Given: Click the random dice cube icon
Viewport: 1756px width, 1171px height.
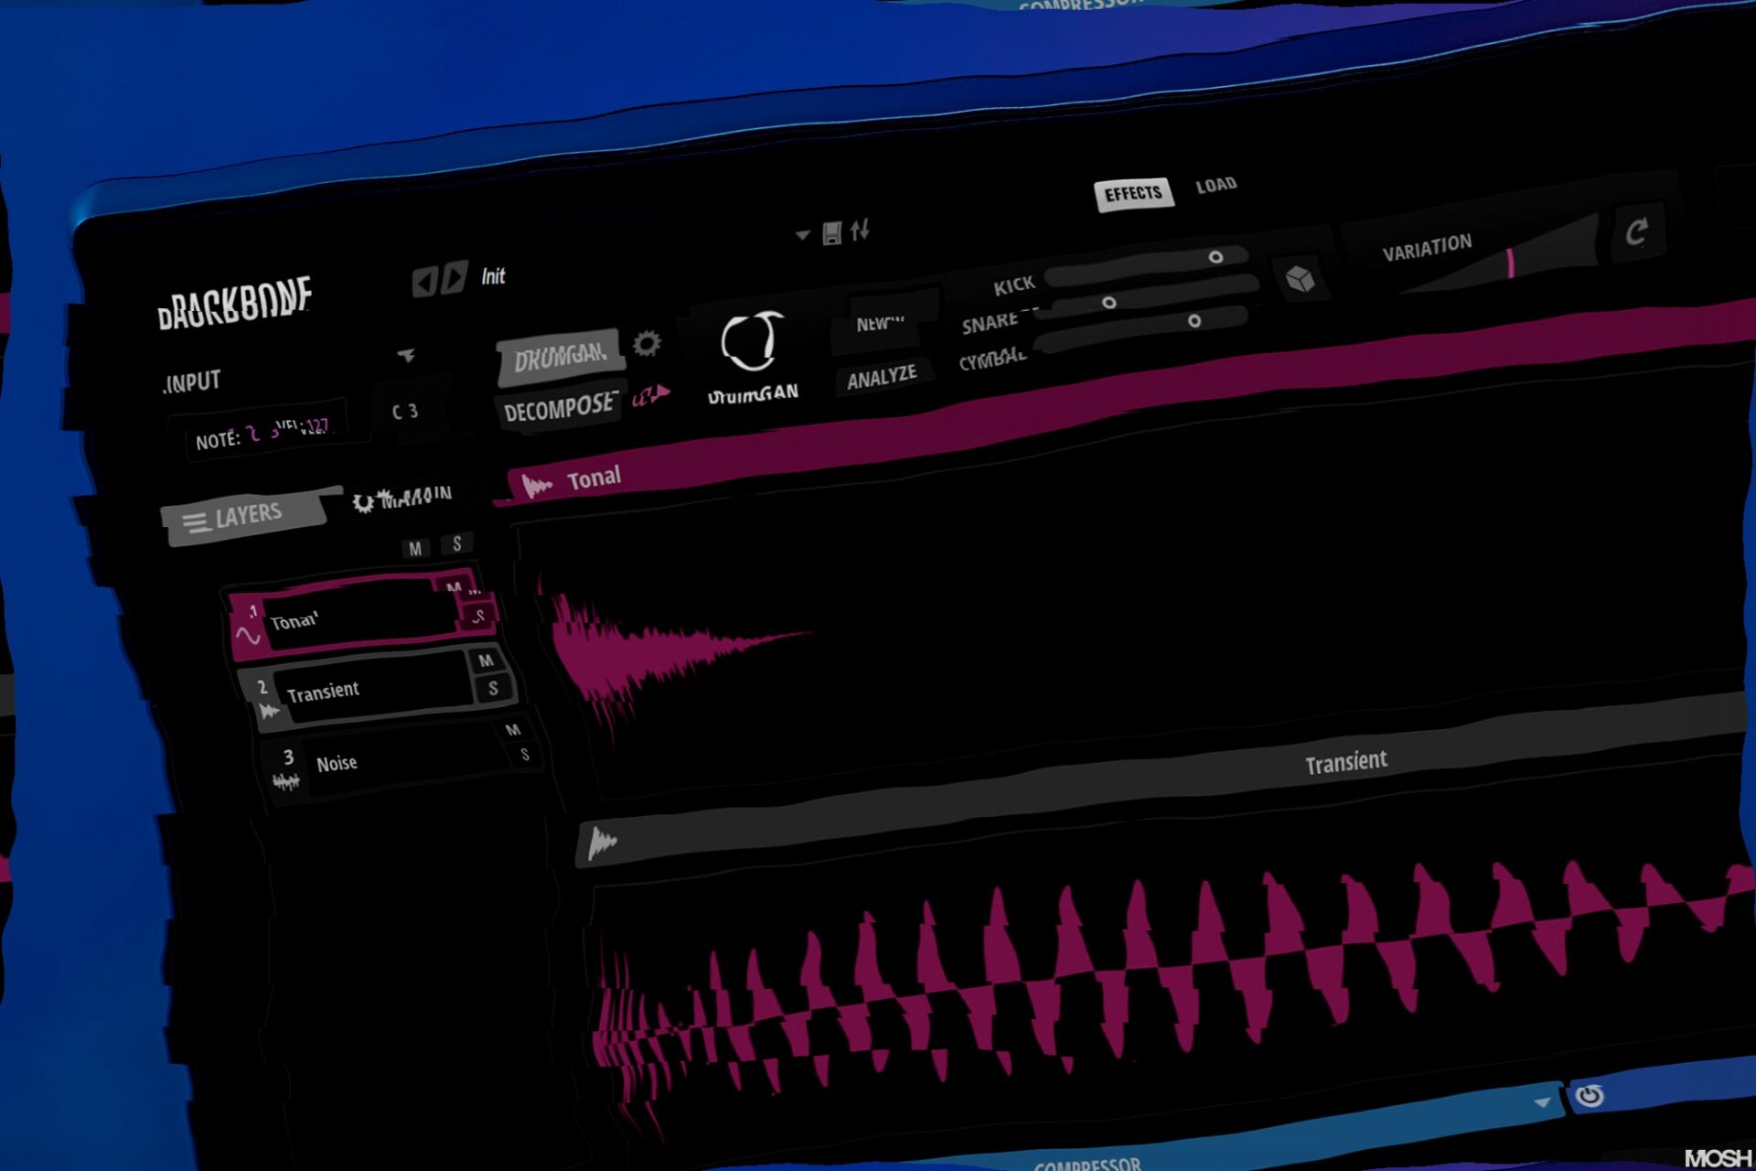Looking at the screenshot, I should (1300, 278).
